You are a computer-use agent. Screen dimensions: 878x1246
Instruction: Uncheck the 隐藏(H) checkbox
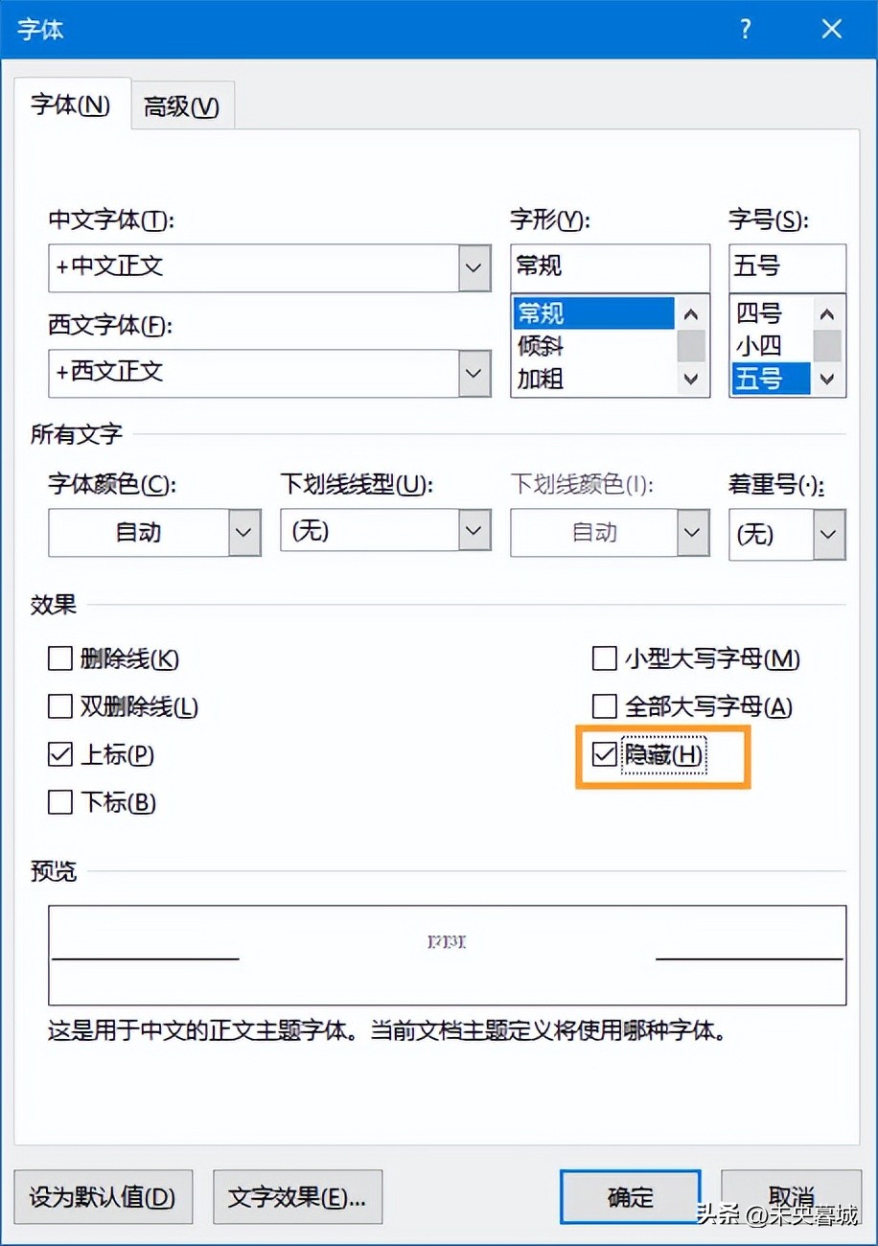(604, 754)
